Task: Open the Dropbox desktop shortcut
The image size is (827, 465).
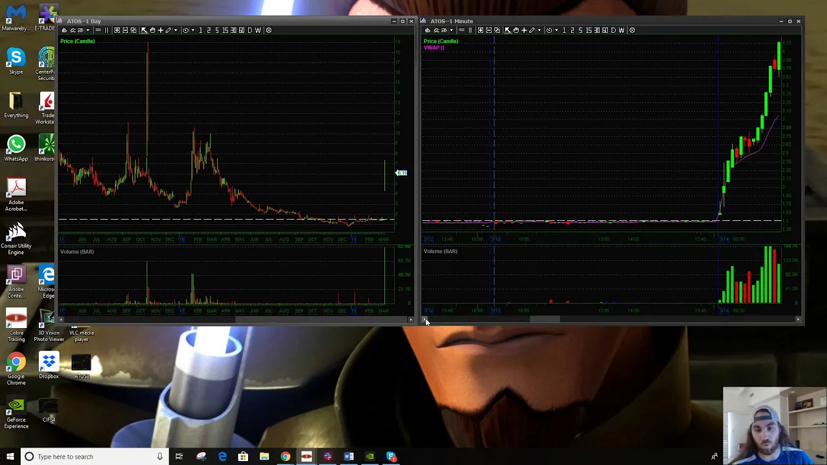Action: (48, 366)
